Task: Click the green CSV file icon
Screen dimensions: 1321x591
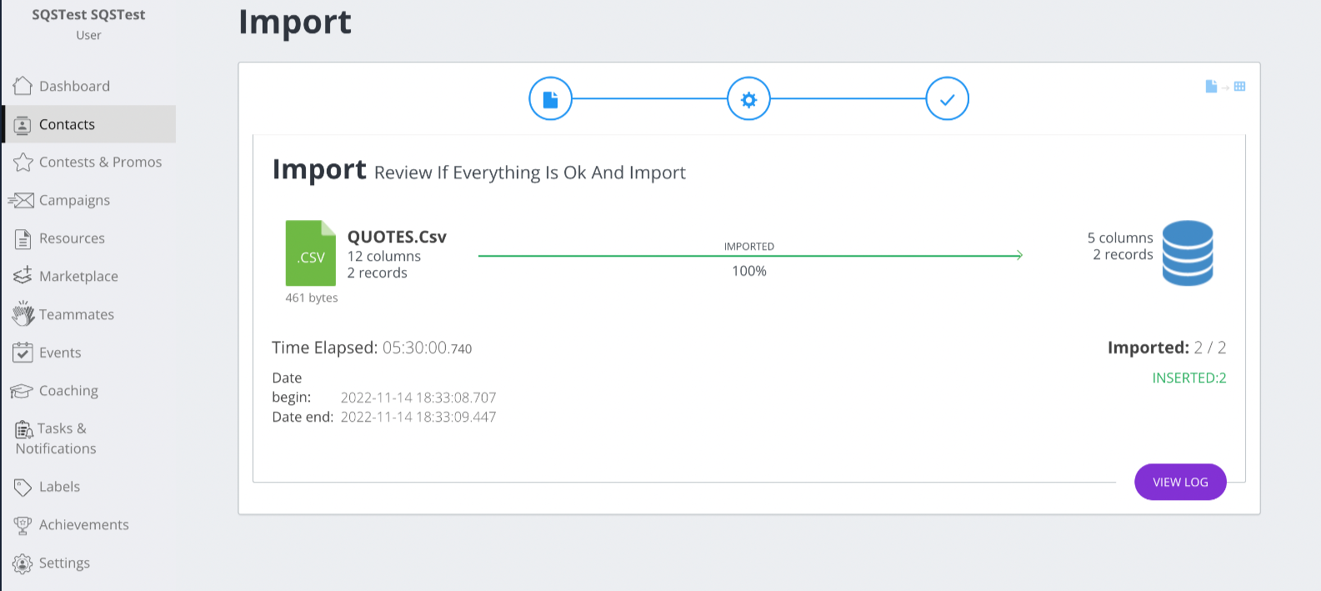Action: coord(310,253)
